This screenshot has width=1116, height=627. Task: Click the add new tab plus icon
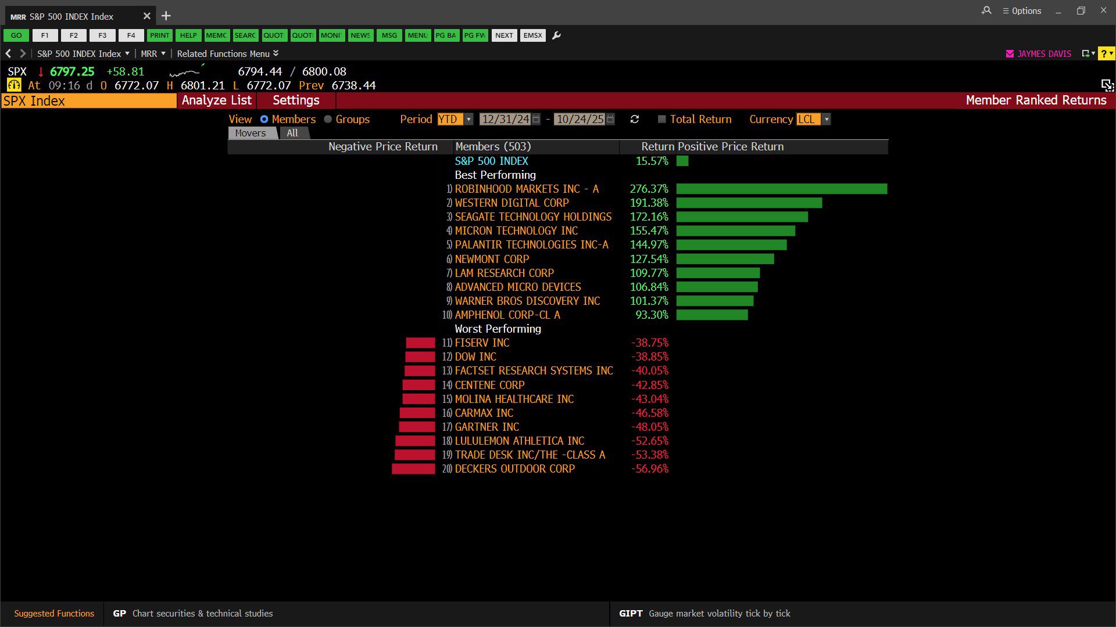[166, 16]
